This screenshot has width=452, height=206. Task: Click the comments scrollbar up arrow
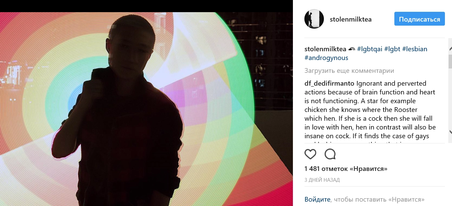(x=450, y=49)
